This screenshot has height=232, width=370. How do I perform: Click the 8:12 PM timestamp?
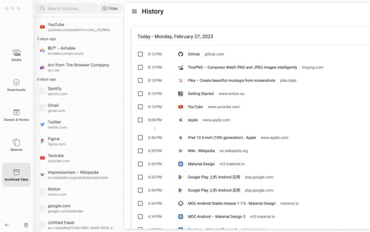click(x=155, y=54)
